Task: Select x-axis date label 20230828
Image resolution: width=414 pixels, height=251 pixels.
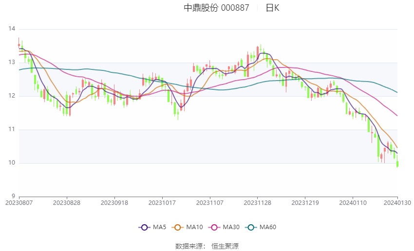Action: [x=67, y=203]
